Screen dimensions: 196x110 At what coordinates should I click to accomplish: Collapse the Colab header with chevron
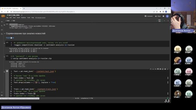point(168,21)
